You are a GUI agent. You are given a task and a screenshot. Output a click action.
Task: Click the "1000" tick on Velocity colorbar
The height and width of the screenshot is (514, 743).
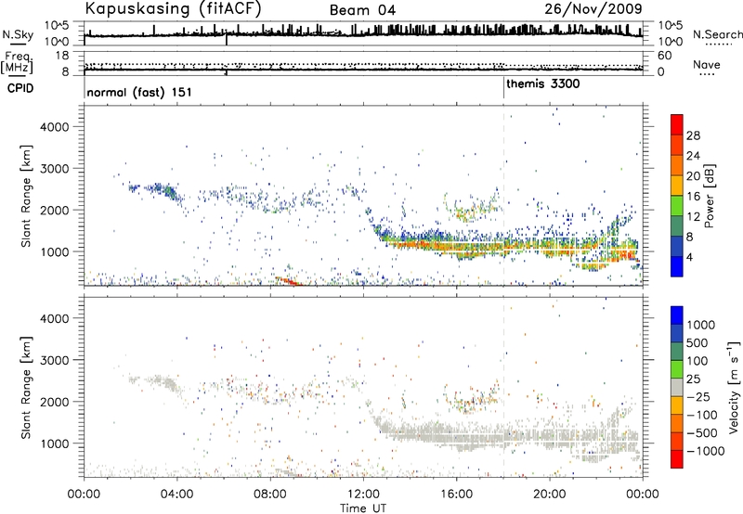click(x=701, y=325)
